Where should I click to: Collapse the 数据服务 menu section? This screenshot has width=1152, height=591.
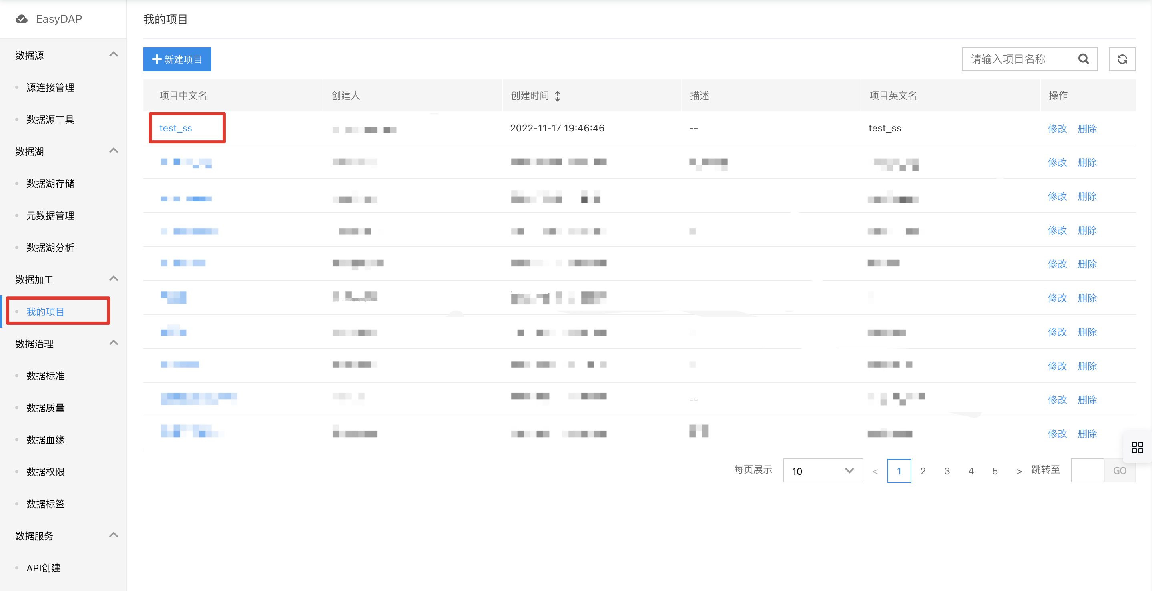pos(114,535)
